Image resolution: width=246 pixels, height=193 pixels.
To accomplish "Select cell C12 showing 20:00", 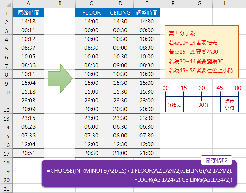I will (91, 109).
